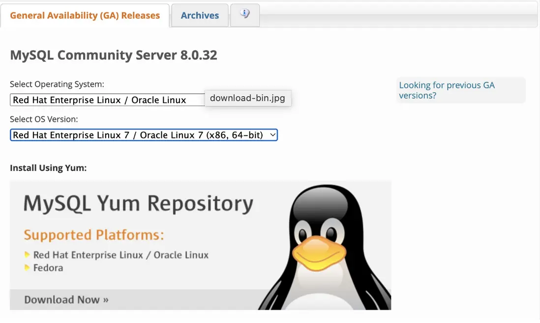The width and height of the screenshot is (540, 323).
Task: Click the Select OS Version label
Action: [44, 119]
